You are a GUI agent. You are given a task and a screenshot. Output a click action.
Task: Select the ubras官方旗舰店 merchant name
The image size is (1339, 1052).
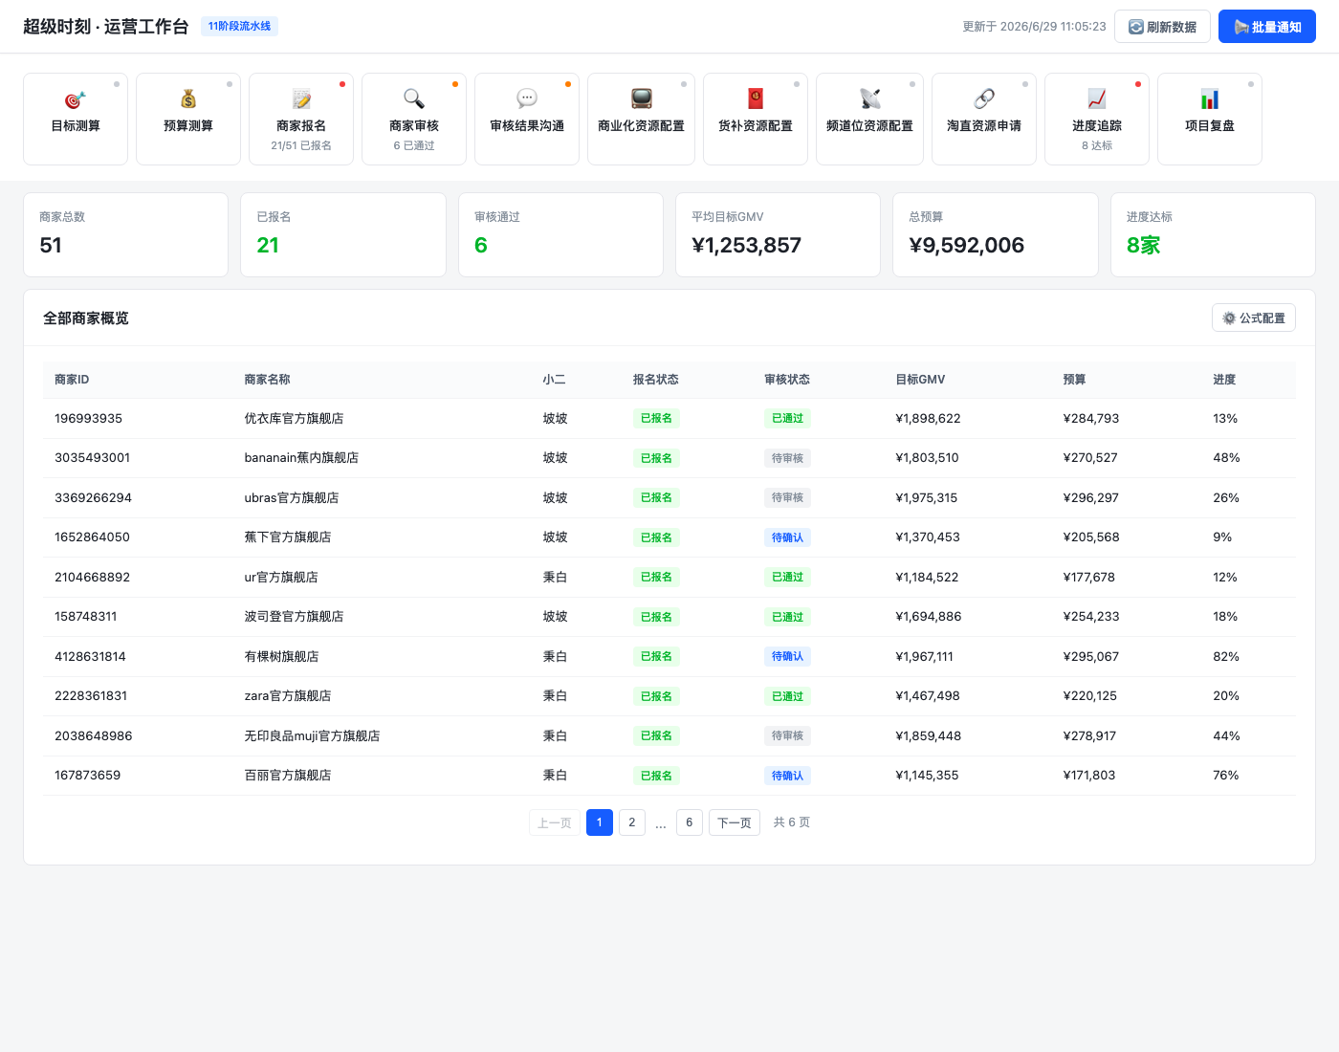coord(292,498)
